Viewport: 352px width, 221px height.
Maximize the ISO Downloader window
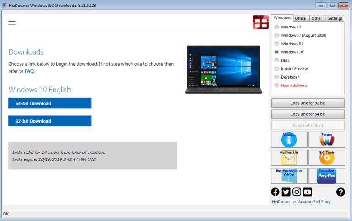coord(332,5)
